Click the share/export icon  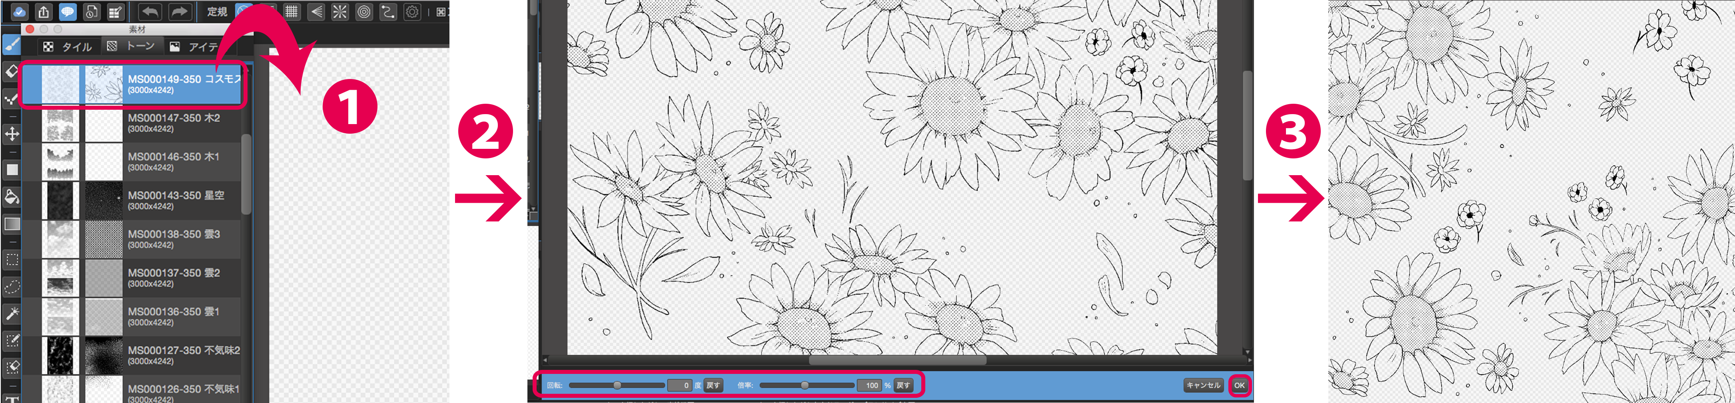pyautogui.click(x=44, y=12)
